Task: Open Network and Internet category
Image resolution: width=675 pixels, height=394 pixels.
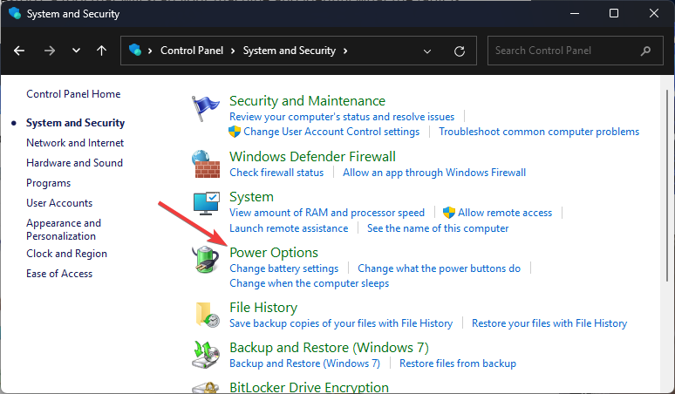Action: pos(75,143)
